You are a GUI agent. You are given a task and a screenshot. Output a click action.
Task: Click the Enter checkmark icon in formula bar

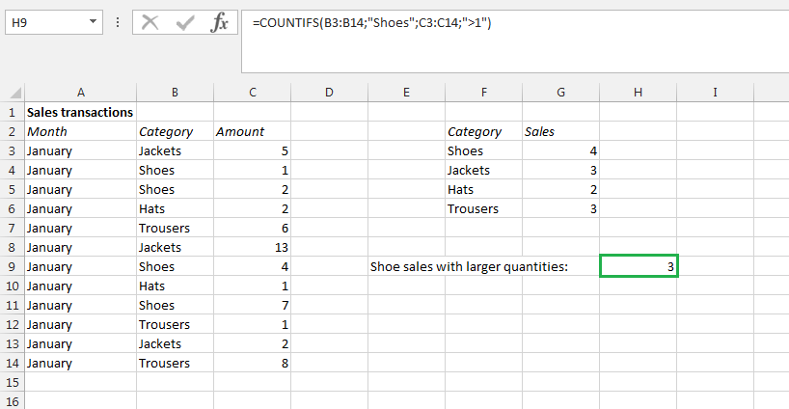coord(183,22)
